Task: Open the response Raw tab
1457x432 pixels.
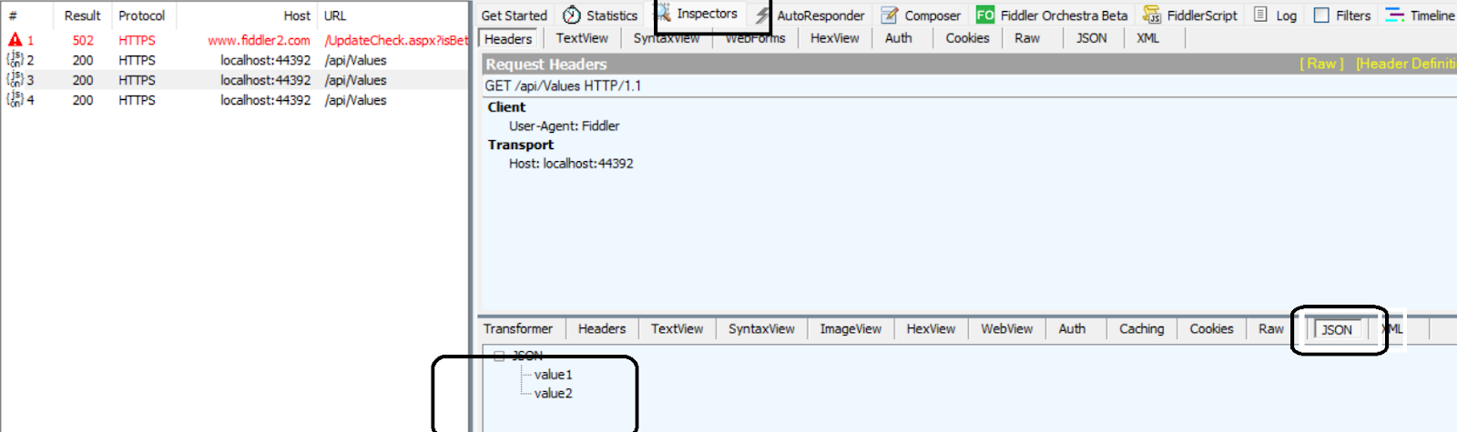Action: click(1271, 329)
